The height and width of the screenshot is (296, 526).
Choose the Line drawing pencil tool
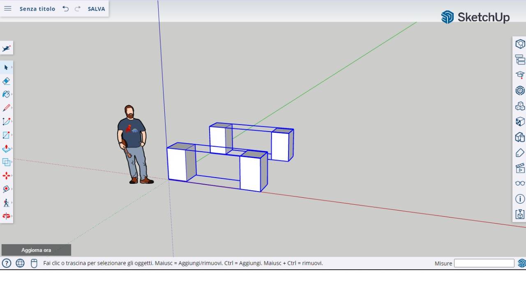[6, 107]
